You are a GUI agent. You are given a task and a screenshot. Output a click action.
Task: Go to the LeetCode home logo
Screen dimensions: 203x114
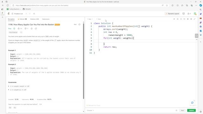[x=9, y=14]
